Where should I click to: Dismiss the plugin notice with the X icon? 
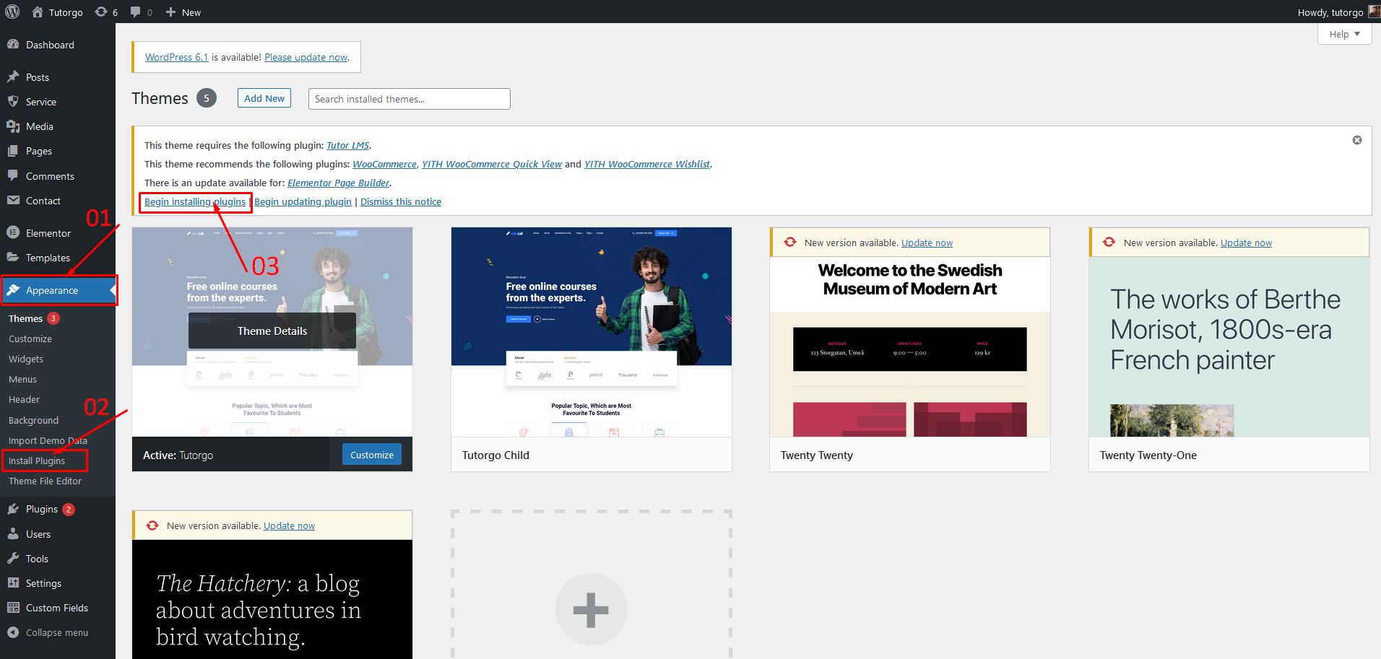(1357, 140)
